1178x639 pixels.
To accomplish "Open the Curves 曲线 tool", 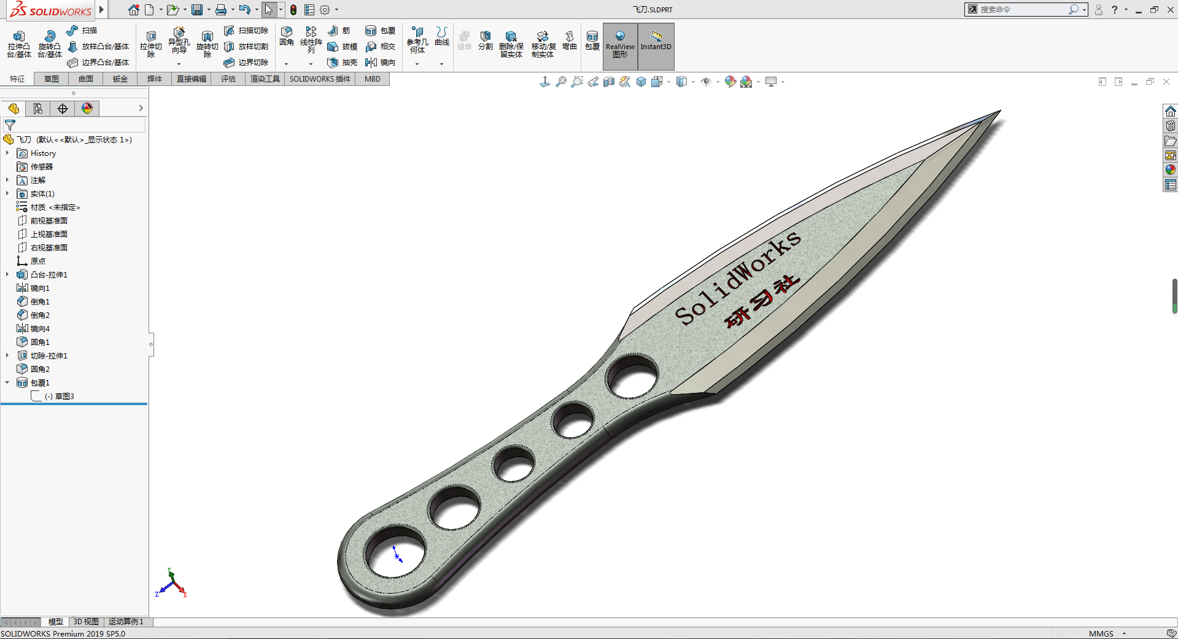I will pos(442,37).
